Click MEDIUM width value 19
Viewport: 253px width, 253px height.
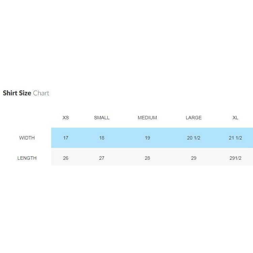[147, 138]
